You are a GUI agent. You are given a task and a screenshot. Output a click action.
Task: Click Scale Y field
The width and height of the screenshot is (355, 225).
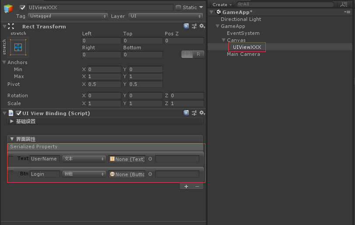pyautogui.click(x=146, y=103)
